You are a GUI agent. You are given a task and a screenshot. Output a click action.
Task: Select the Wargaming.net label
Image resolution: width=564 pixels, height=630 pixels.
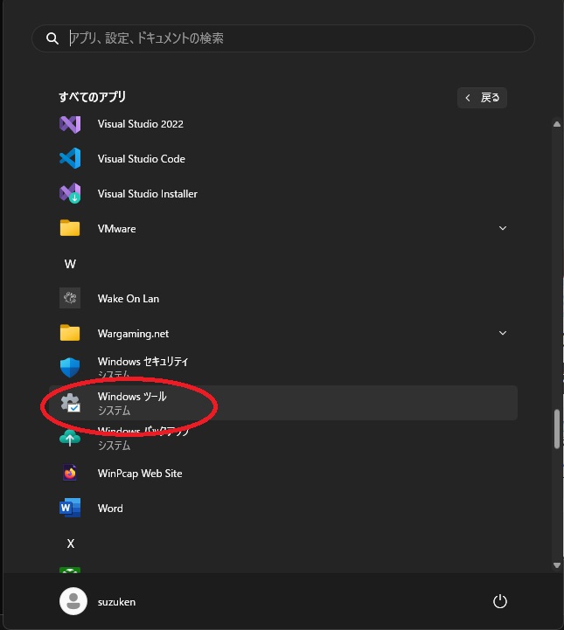click(x=133, y=334)
